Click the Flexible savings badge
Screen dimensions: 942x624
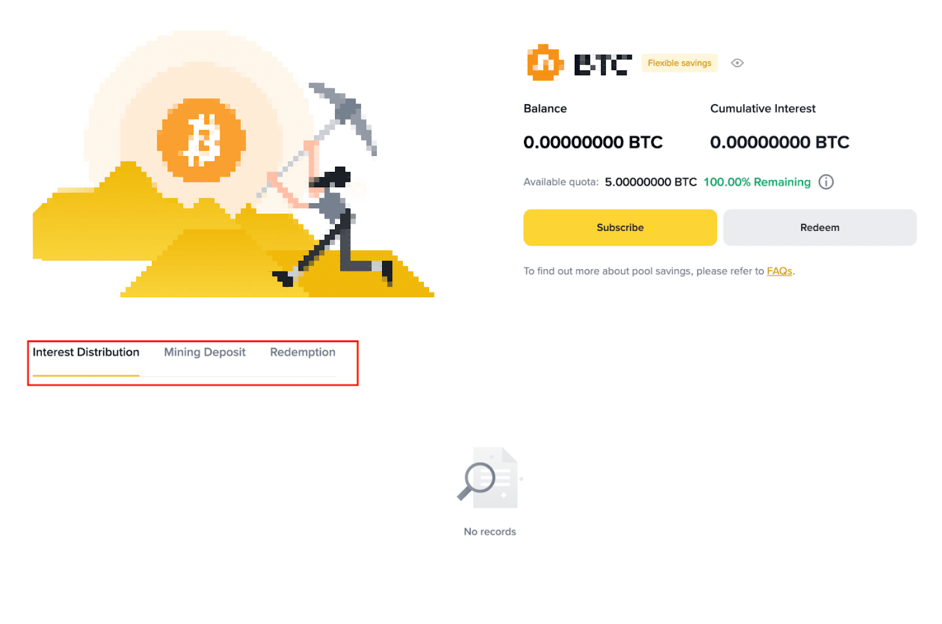[679, 63]
